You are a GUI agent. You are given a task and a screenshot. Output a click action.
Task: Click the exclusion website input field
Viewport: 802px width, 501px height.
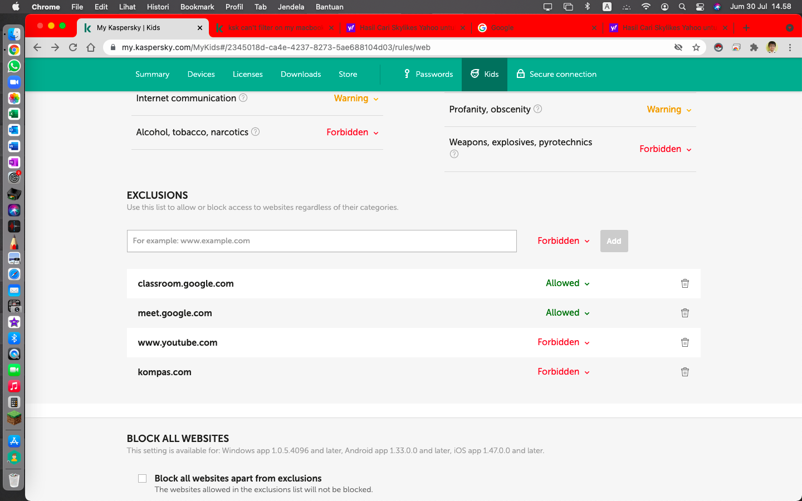[x=322, y=241]
